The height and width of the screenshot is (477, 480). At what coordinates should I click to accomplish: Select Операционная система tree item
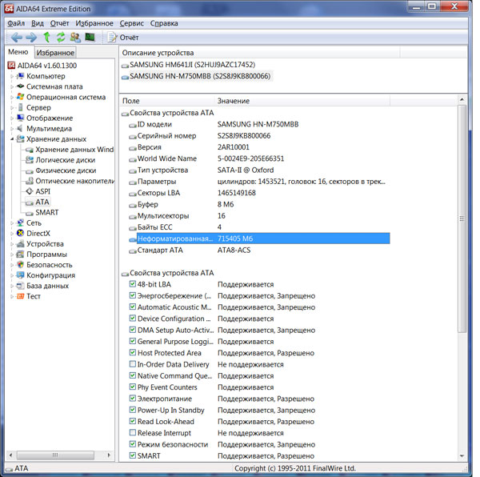66,97
